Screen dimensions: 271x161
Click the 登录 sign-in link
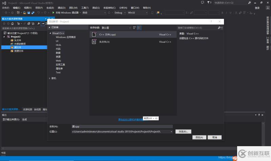(x=257, y=8)
